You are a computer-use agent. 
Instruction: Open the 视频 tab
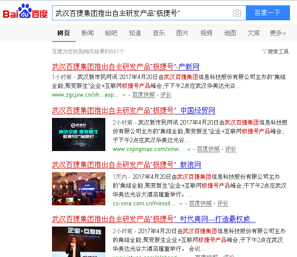click(206, 33)
